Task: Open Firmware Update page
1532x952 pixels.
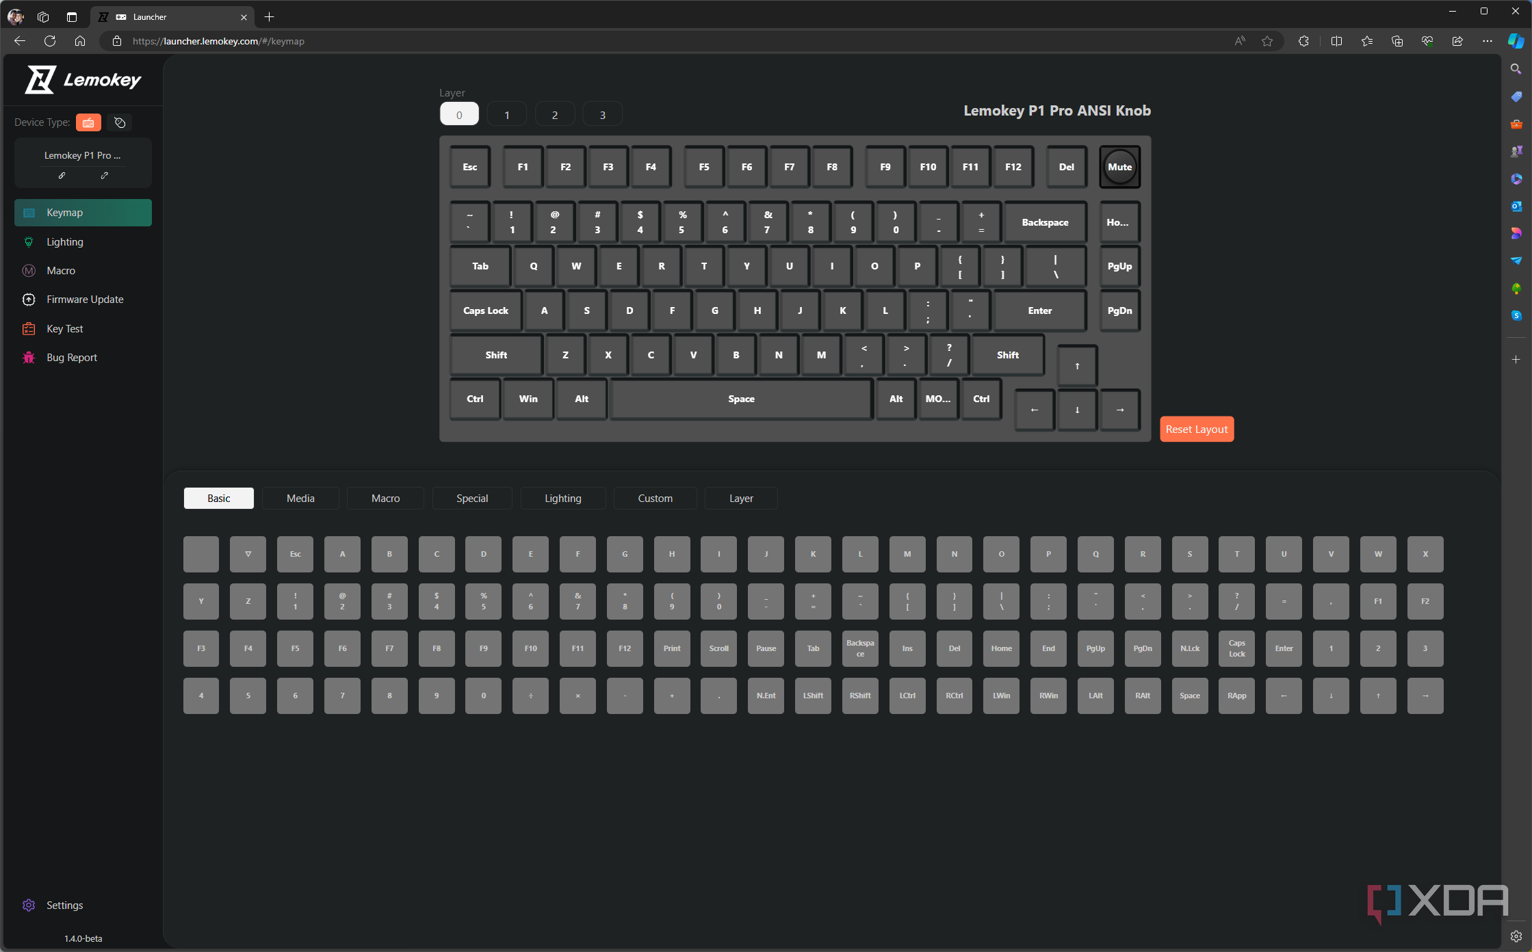Action: (x=83, y=300)
